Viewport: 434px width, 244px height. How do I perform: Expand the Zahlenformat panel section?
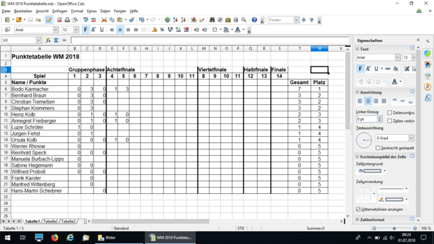(357, 220)
